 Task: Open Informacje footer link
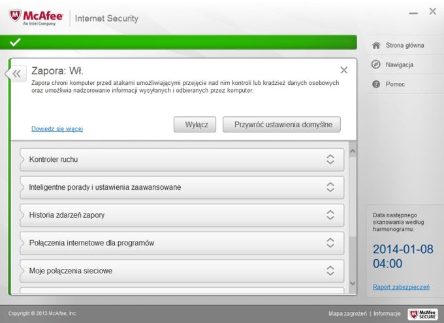(387, 314)
